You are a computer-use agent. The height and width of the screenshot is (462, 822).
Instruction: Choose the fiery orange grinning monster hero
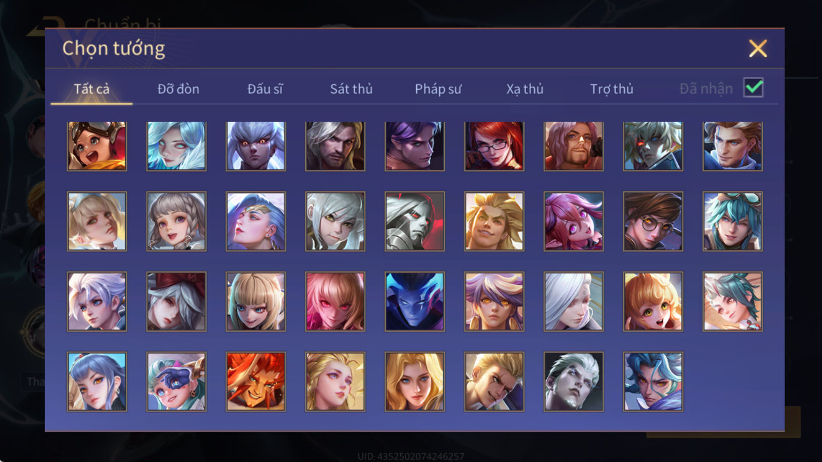pos(255,381)
